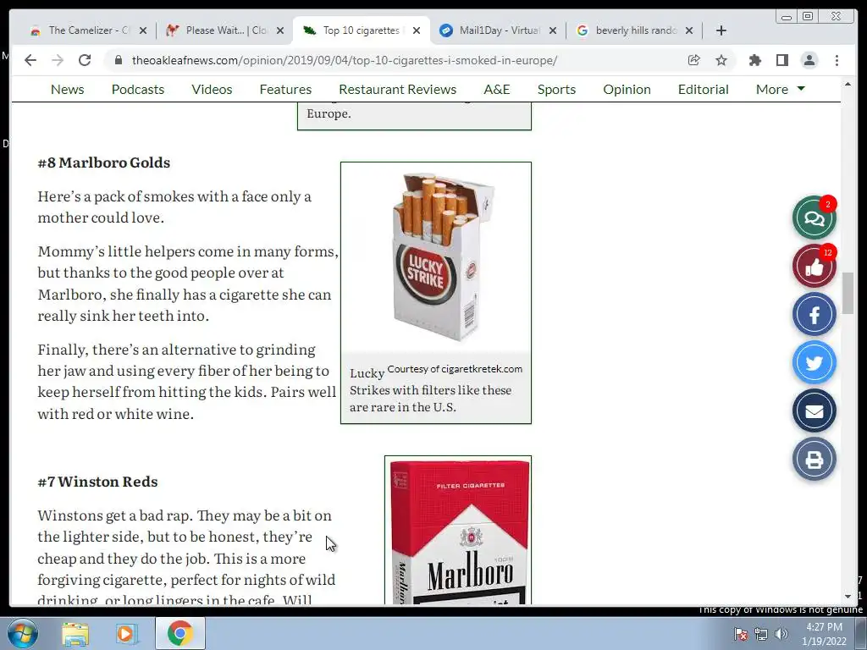This screenshot has width=867, height=650.
Task: Open Restaurant Reviews section
Action: click(x=398, y=90)
